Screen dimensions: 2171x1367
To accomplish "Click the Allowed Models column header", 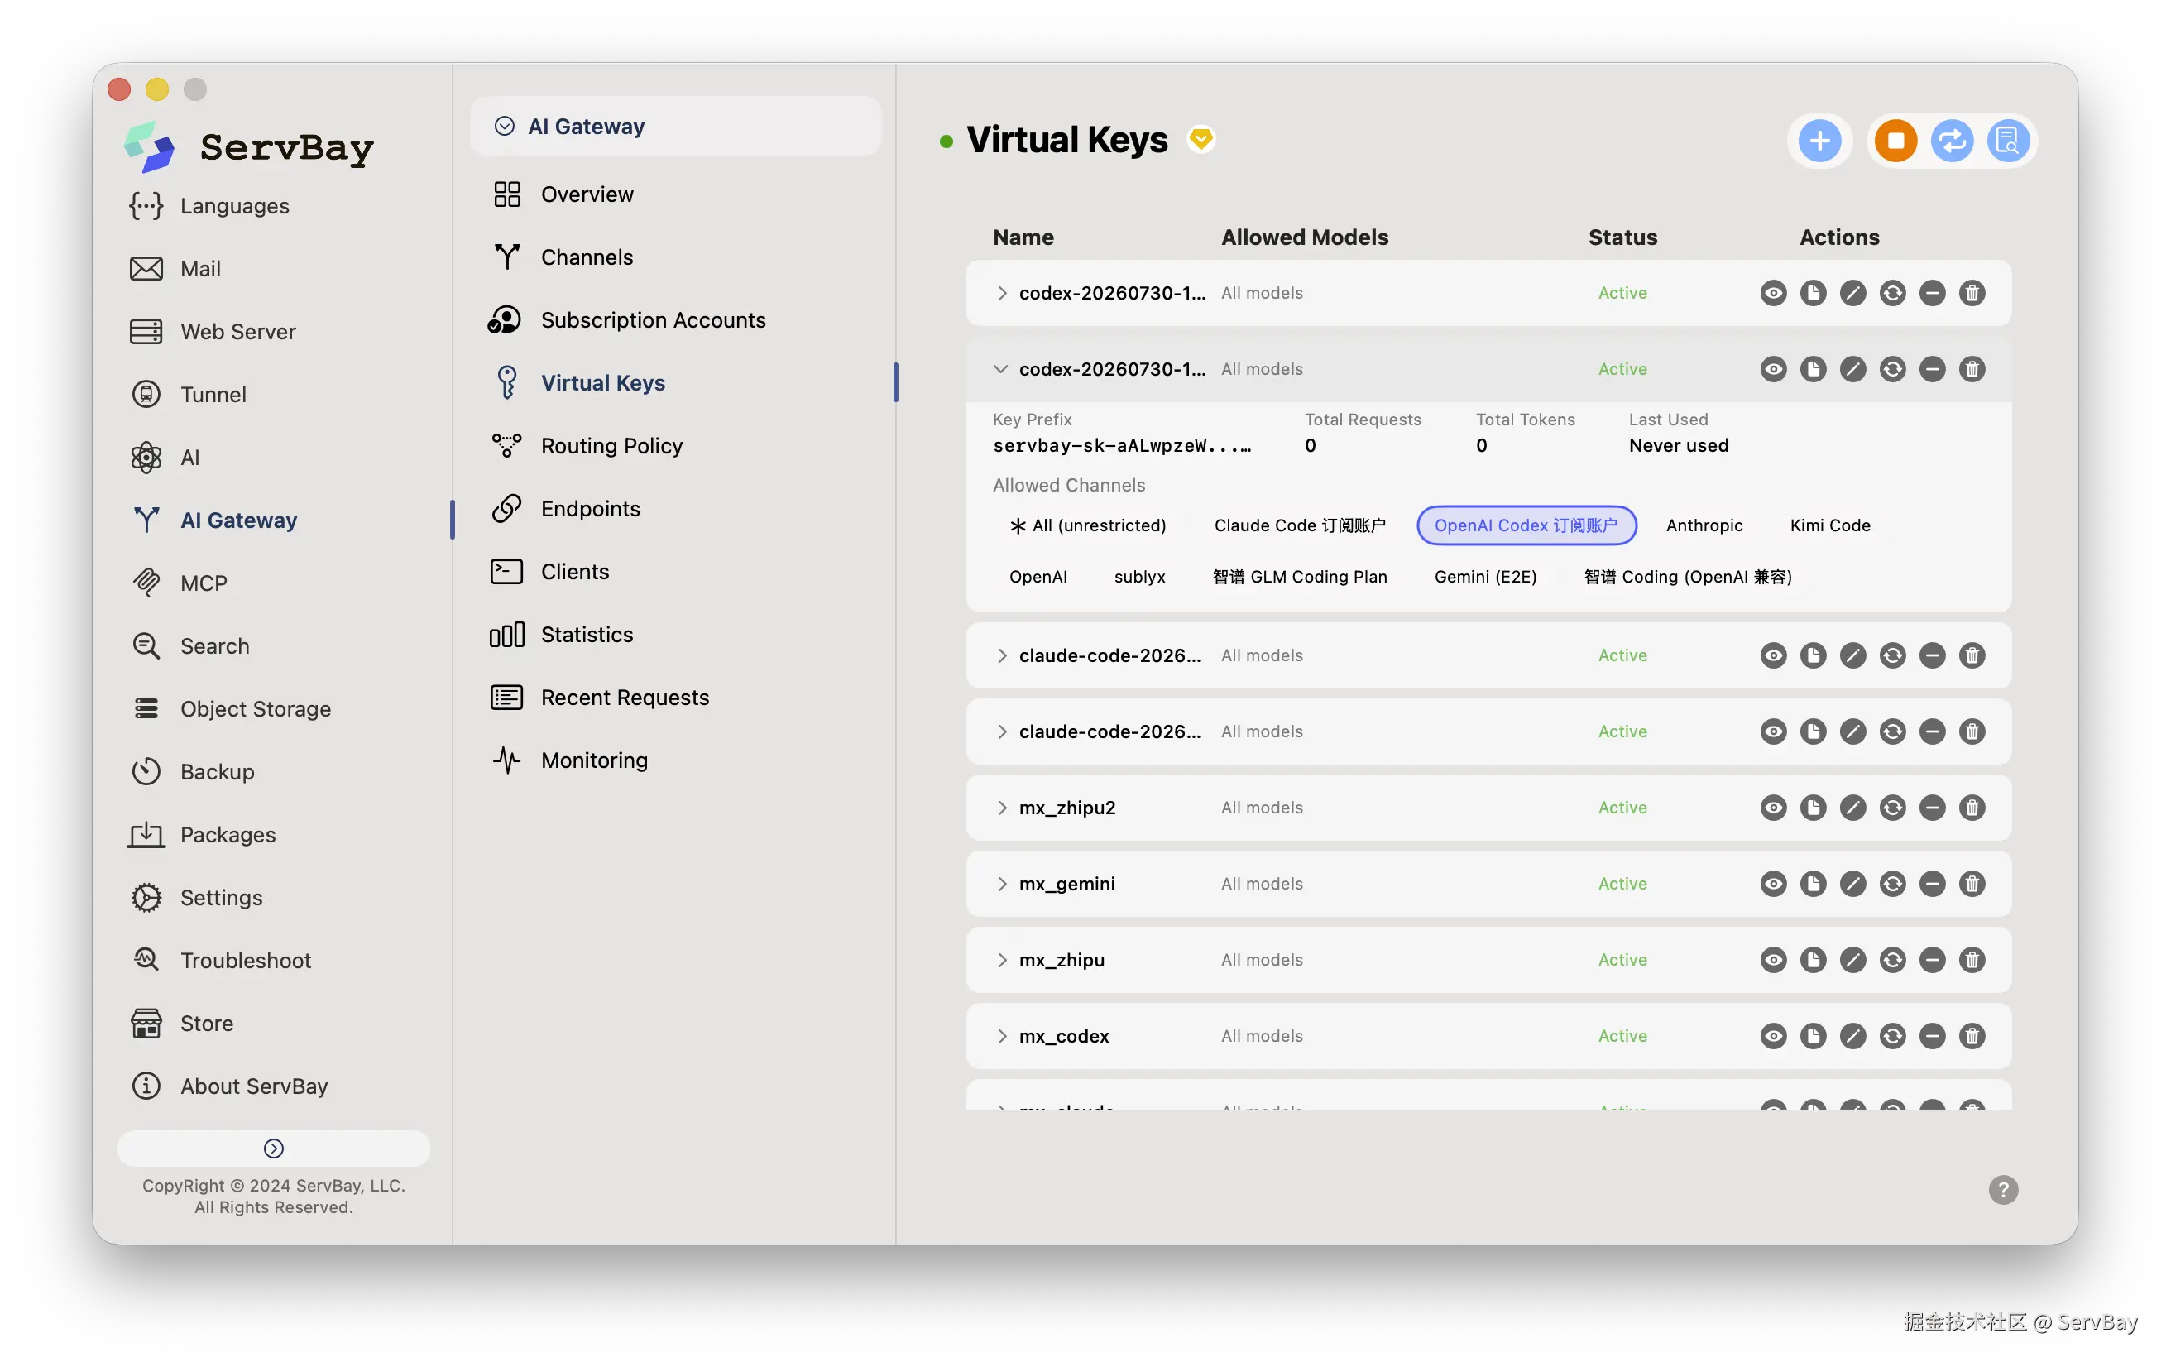I will (x=1304, y=237).
